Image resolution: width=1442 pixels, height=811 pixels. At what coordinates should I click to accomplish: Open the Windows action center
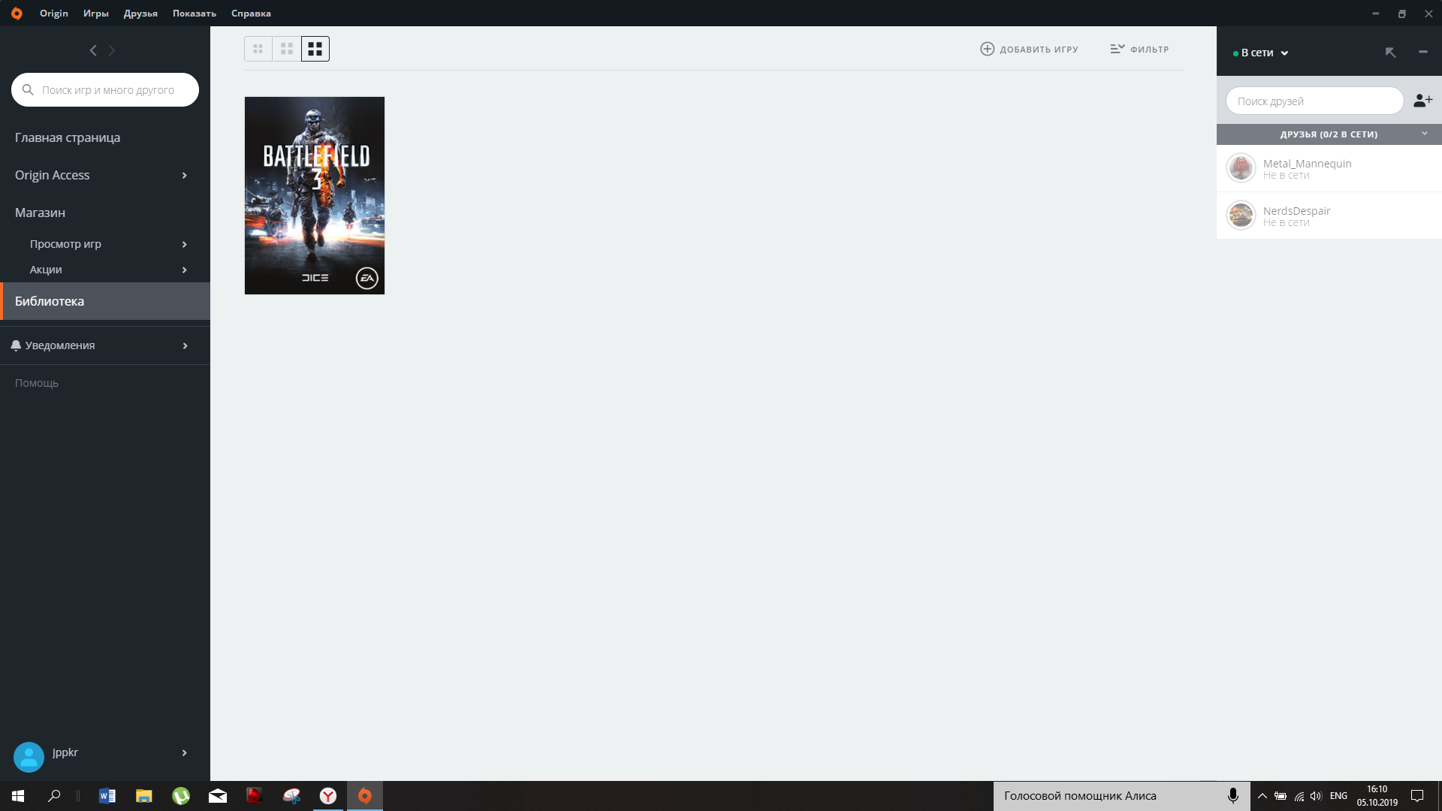coord(1417,796)
